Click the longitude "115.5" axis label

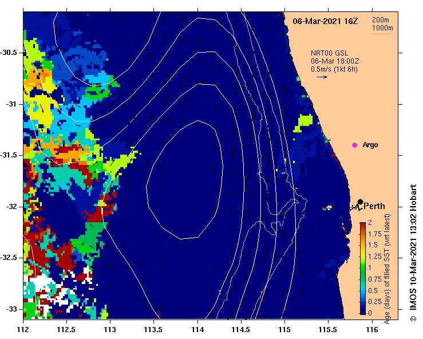tap(329, 330)
